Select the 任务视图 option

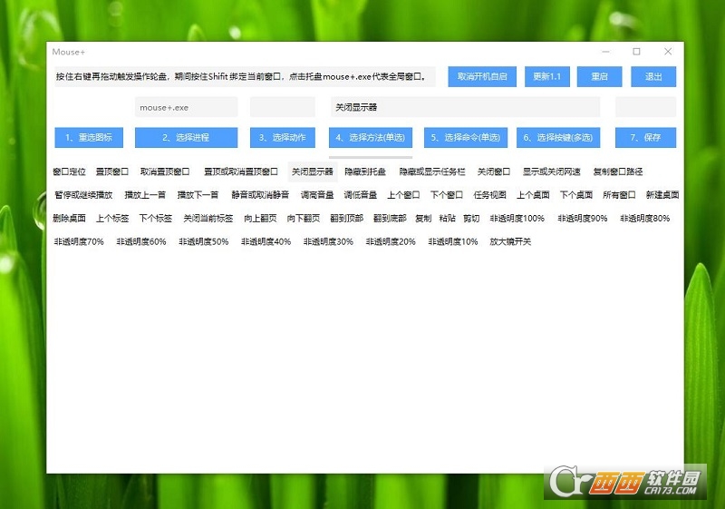(x=489, y=195)
